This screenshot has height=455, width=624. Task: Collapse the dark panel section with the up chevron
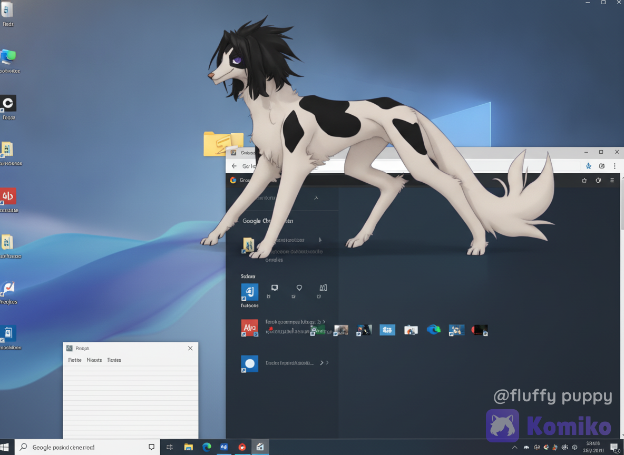(x=316, y=197)
